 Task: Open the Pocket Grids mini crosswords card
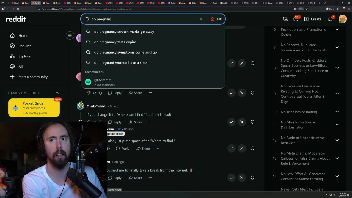[x=34, y=108]
